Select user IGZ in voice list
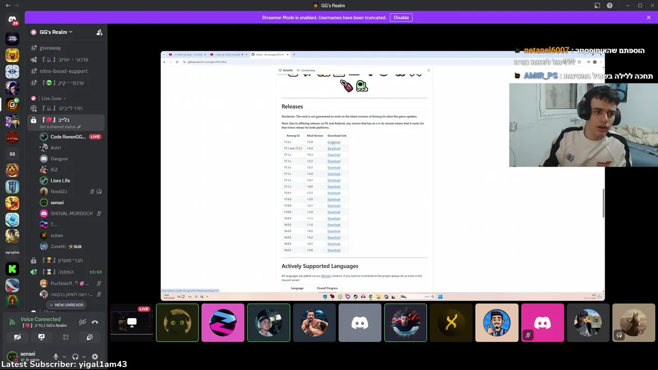 click(70, 170)
